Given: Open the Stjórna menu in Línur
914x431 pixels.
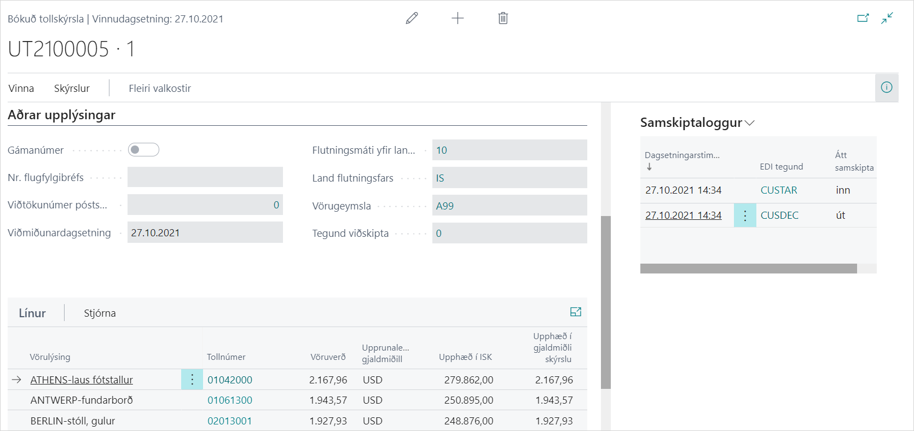Looking at the screenshot, I should pyautogui.click(x=100, y=313).
